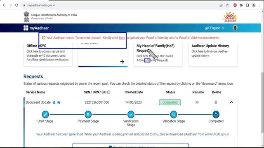Click the info icon beside SRN / URN / EID
This screenshot has width=264, height=148.
coord(109,92)
